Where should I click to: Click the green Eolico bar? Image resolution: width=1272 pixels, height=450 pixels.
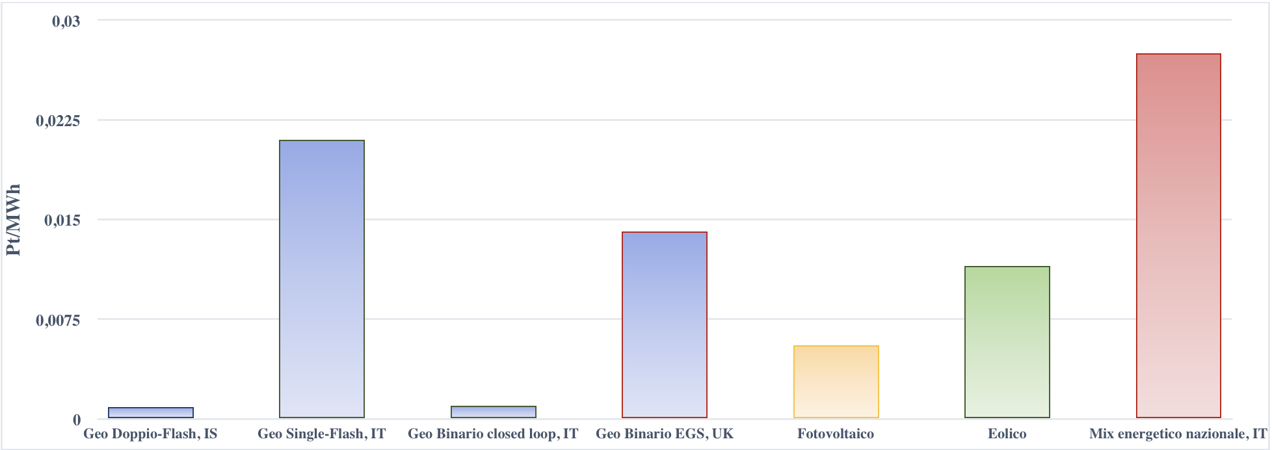point(1007,342)
